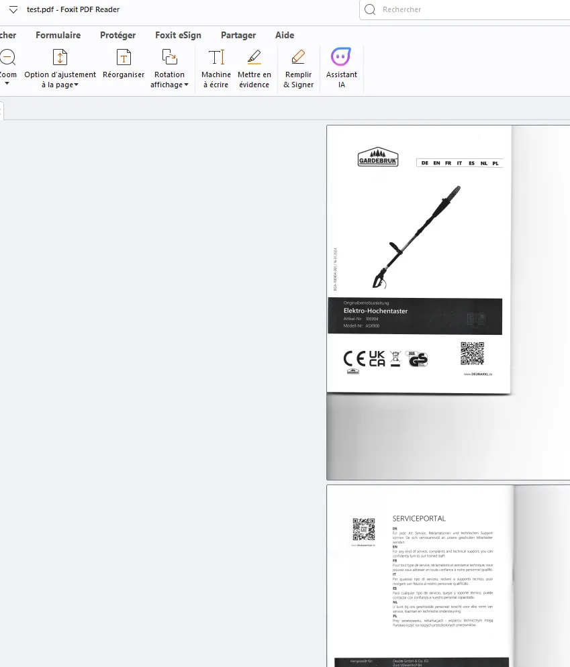The image size is (570, 667).
Task: Switch to the Protéger ribbon tab
Action: [x=118, y=36]
